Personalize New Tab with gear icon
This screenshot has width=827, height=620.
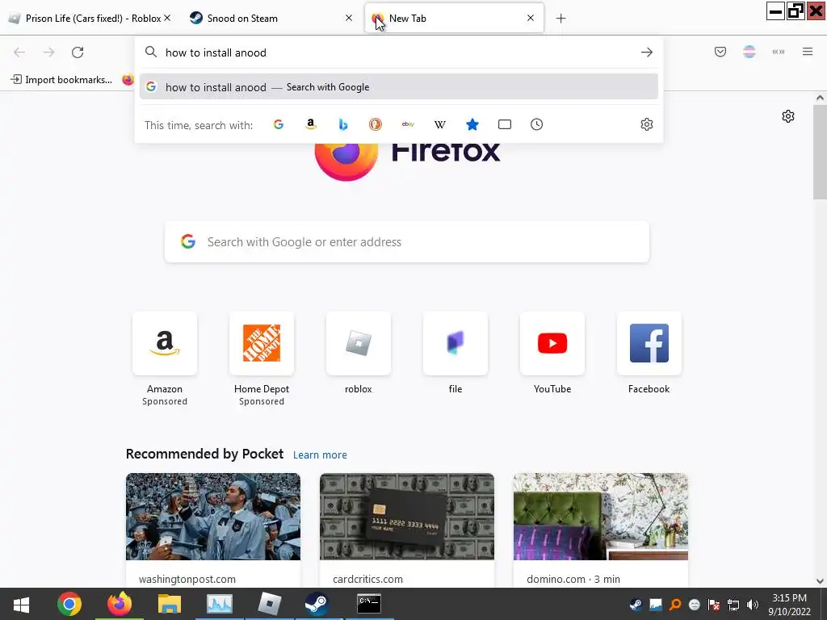click(788, 116)
